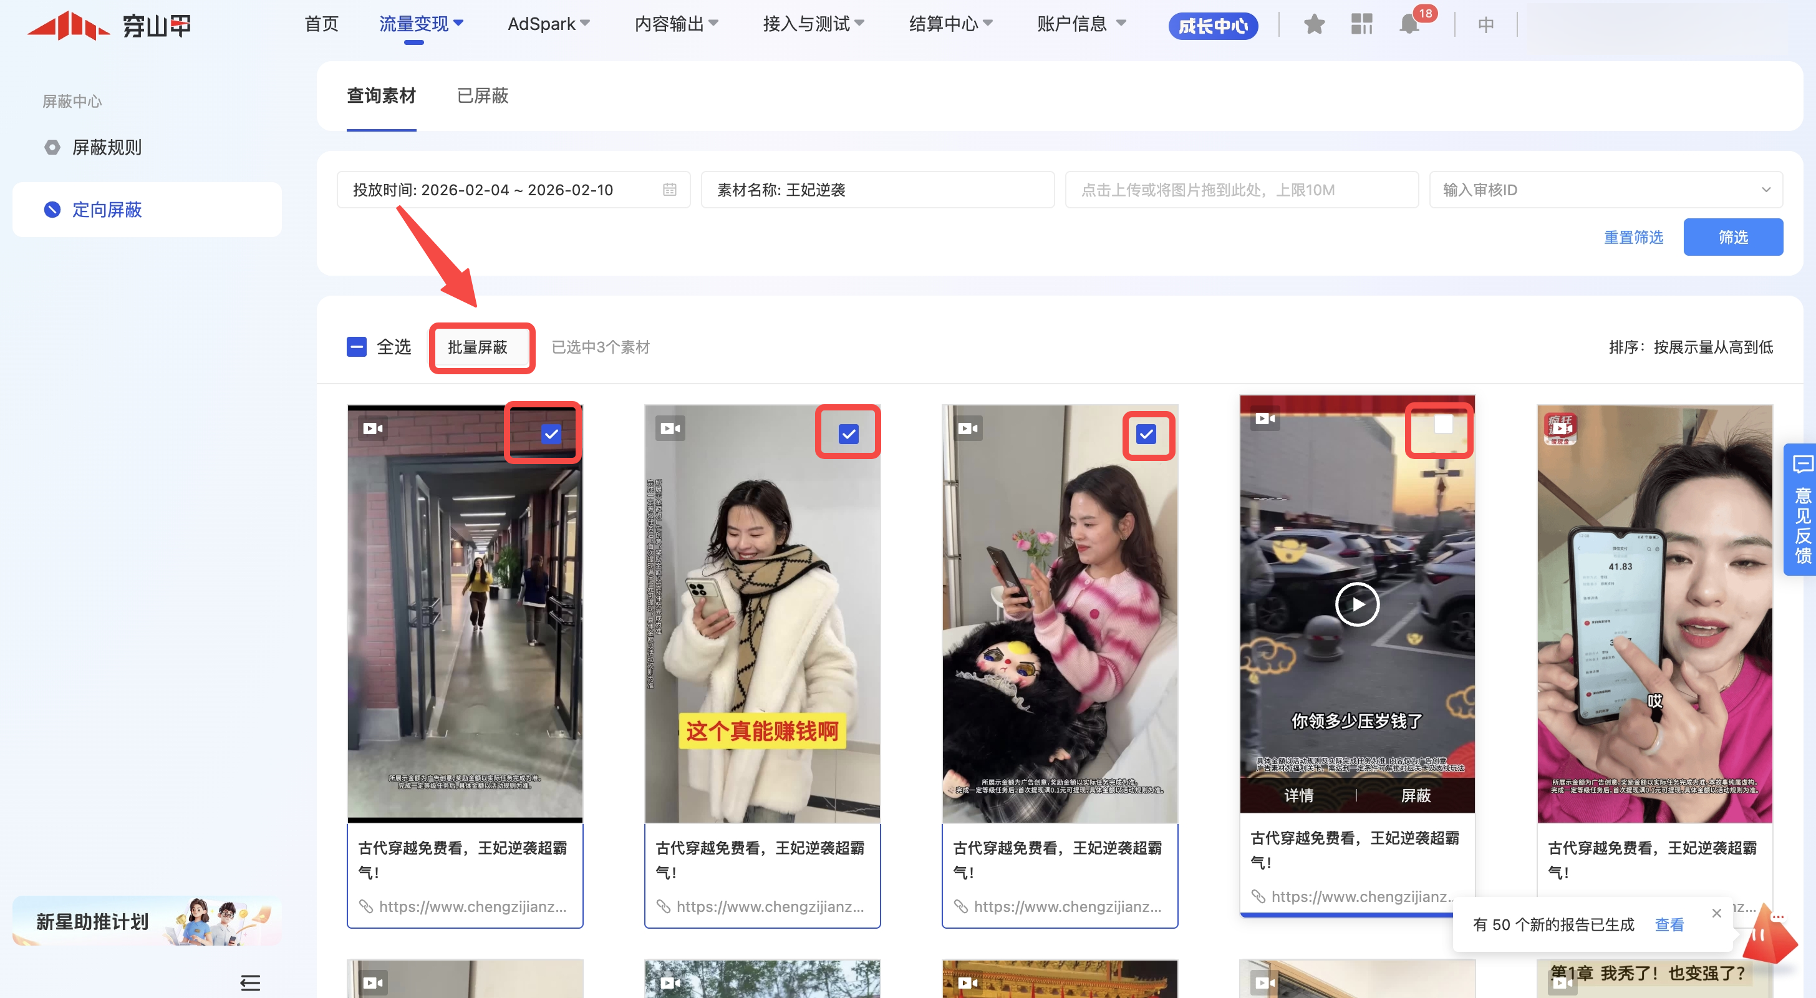1816x998 pixels.
Task: Uncheck the first hallway video's checkbox
Action: point(551,434)
